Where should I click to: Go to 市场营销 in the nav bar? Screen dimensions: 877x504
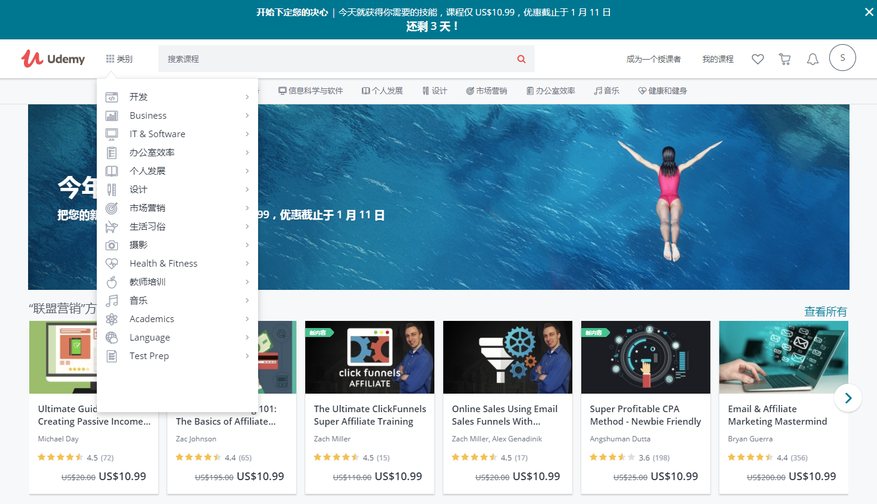point(487,91)
